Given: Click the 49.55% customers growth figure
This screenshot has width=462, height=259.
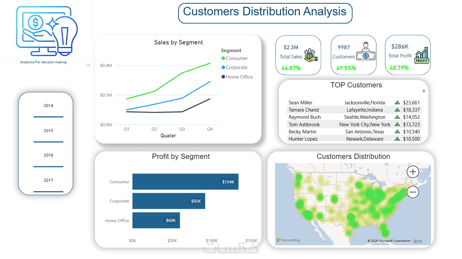Looking at the screenshot, I should point(346,68).
